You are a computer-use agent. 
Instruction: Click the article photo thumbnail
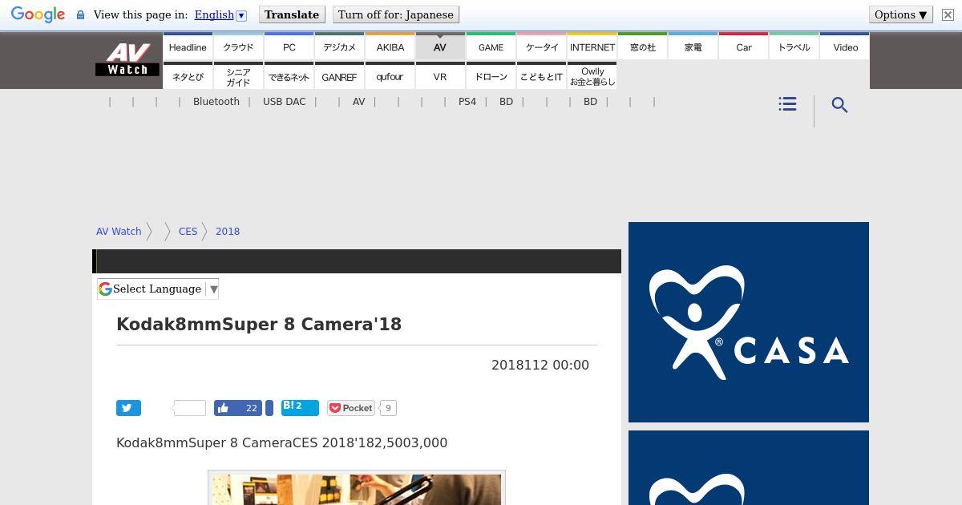click(x=357, y=488)
